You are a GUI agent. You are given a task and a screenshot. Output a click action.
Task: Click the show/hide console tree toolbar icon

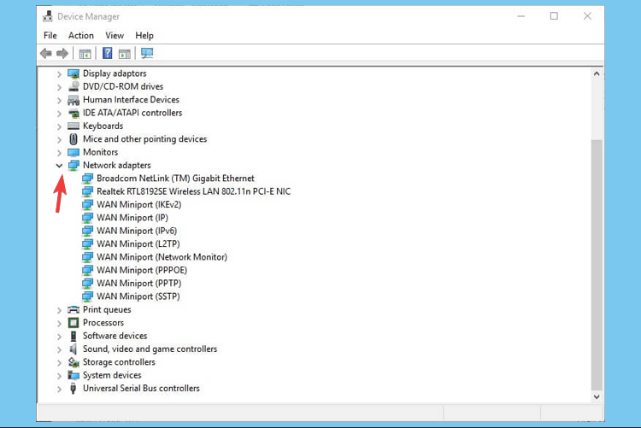click(85, 54)
